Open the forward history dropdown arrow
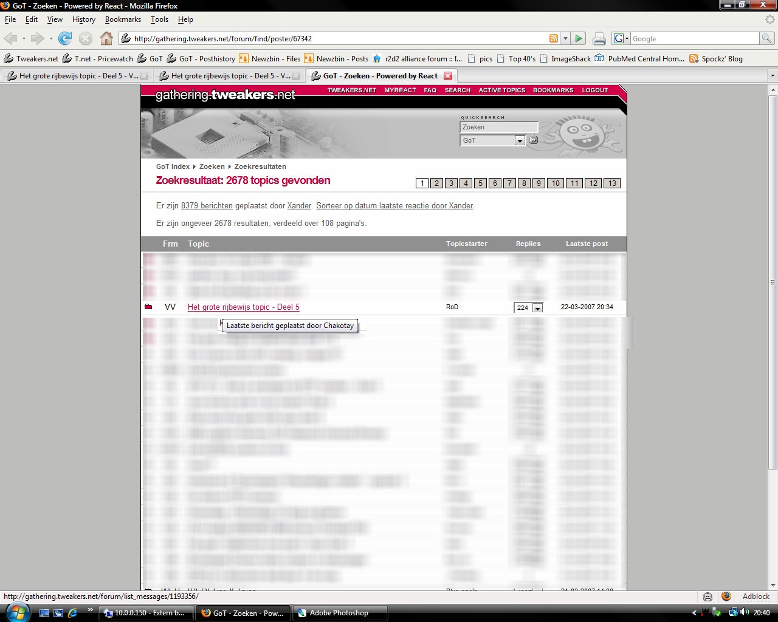The height and width of the screenshot is (622, 778). pos(51,39)
